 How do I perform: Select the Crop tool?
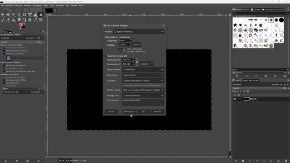click(24, 14)
